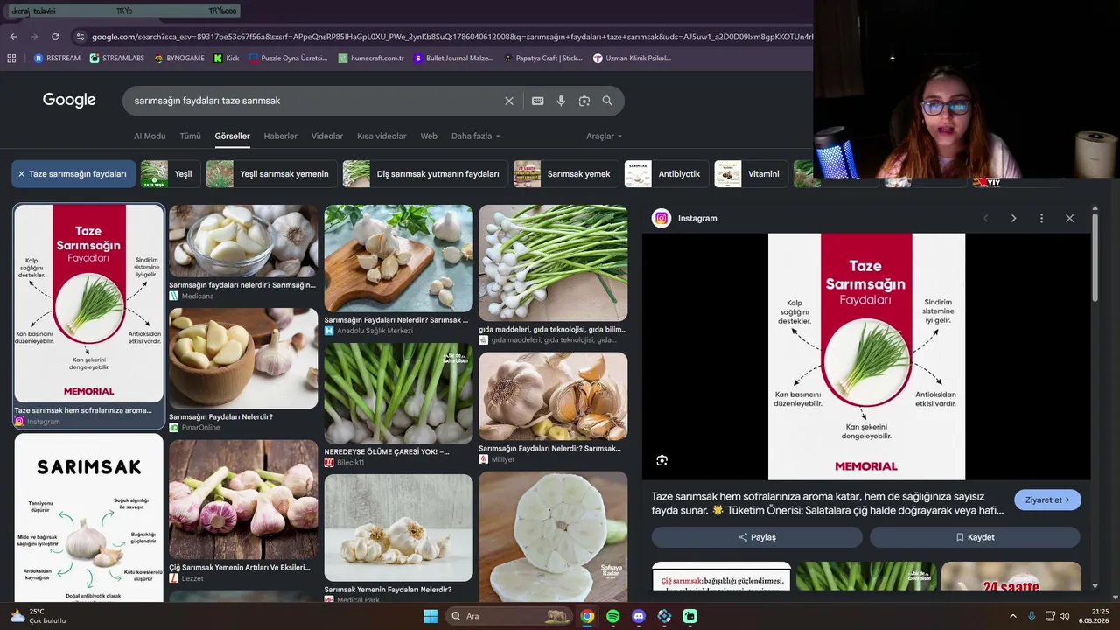1120x630 pixels.
Task: Apply the 'Vitamini' filter chip
Action: click(x=751, y=174)
